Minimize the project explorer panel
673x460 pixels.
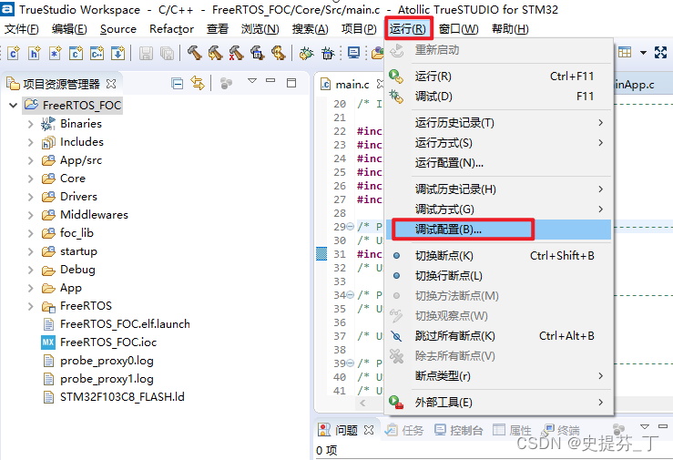(x=270, y=80)
